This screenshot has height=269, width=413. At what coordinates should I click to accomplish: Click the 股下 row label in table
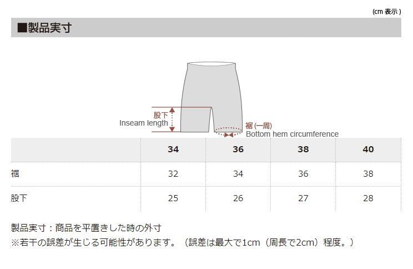pos(18,198)
